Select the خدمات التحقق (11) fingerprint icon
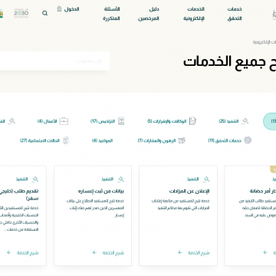The height and width of the screenshot is (276, 276). 248,140
